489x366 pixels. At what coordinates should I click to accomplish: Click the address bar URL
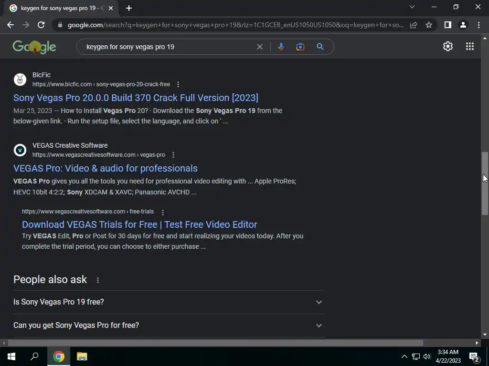coord(235,25)
